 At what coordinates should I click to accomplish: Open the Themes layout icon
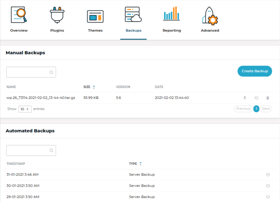tap(95, 16)
